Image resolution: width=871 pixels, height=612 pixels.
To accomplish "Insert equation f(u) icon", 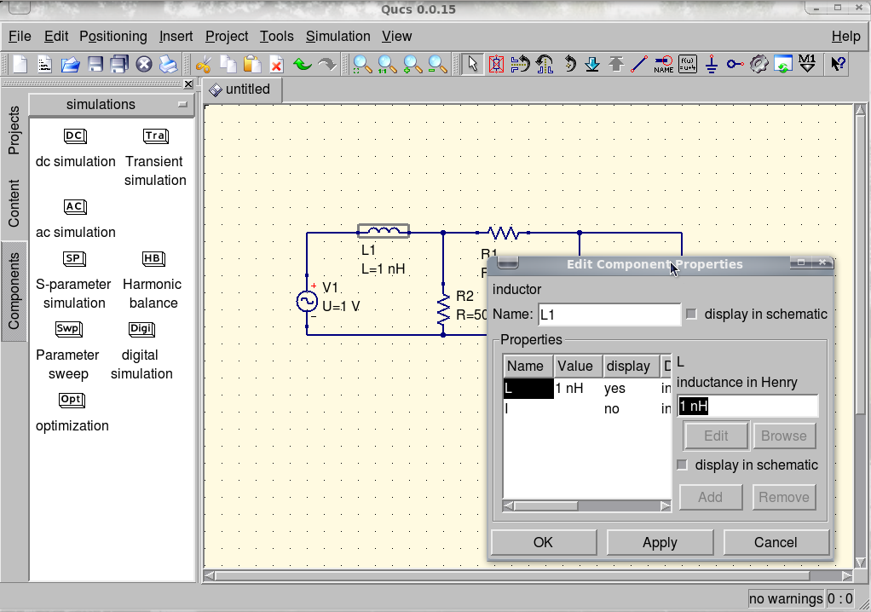I will (688, 65).
